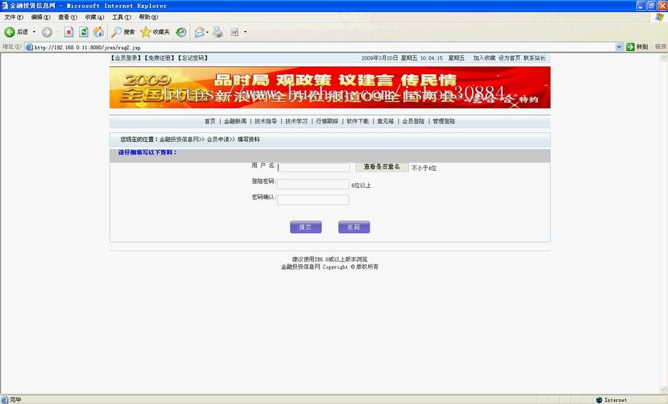Click the 加入收藏 link
The width and height of the screenshot is (668, 404).
pos(484,58)
